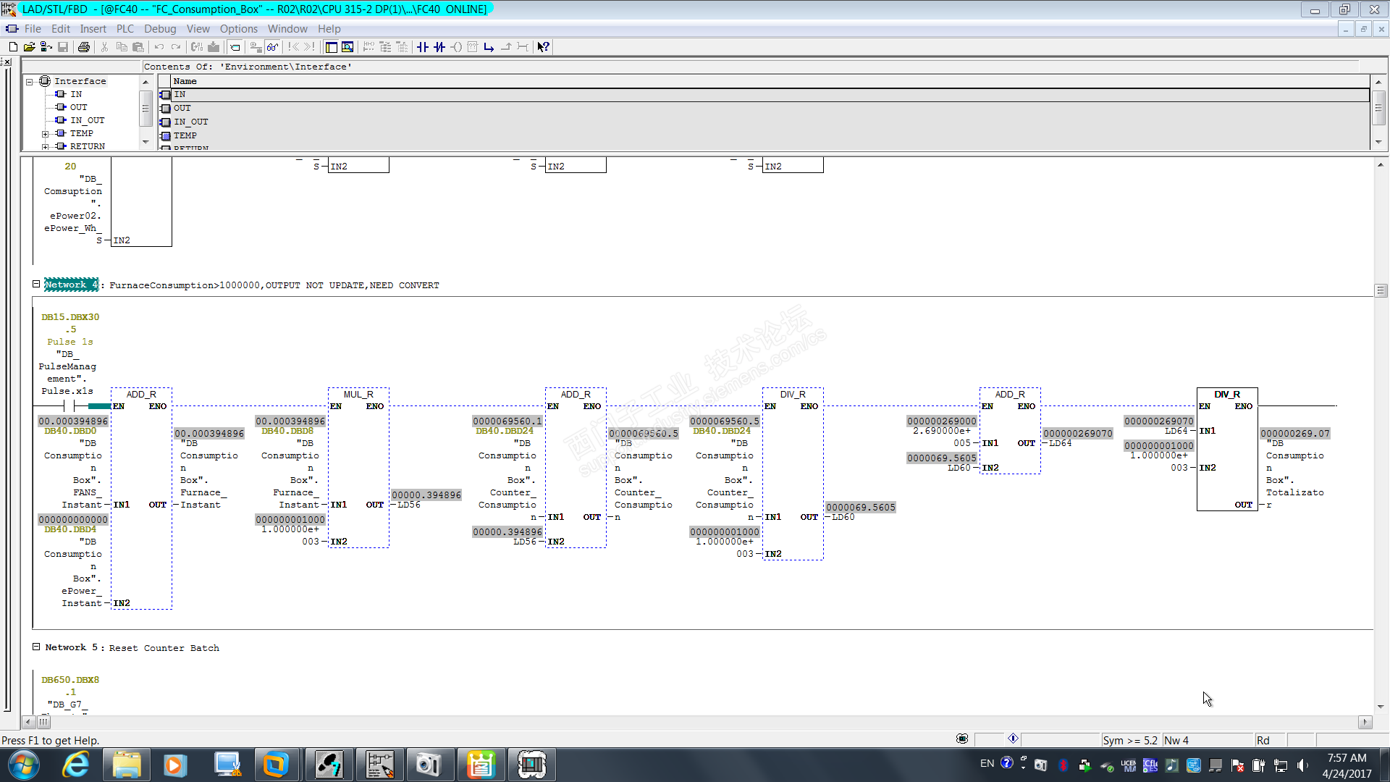Viewport: 1390px width, 782px height.
Task: Insert a normally closed contact
Action: point(439,47)
